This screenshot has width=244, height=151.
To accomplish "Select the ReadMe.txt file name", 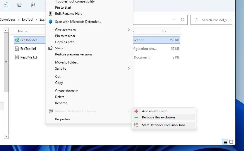I will click(x=29, y=57).
